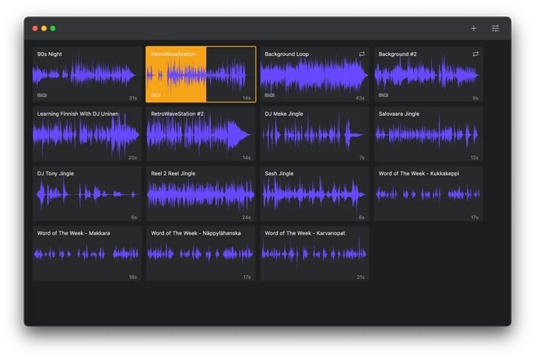The image size is (536, 359).
Task: Click the 9s duration on Background #2
Action: coord(475,98)
